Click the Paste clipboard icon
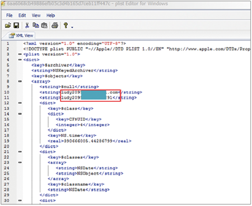 tap(44, 25)
